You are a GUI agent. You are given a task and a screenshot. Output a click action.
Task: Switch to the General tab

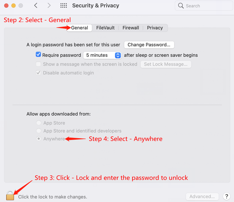pyautogui.click(x=80, y=28)
